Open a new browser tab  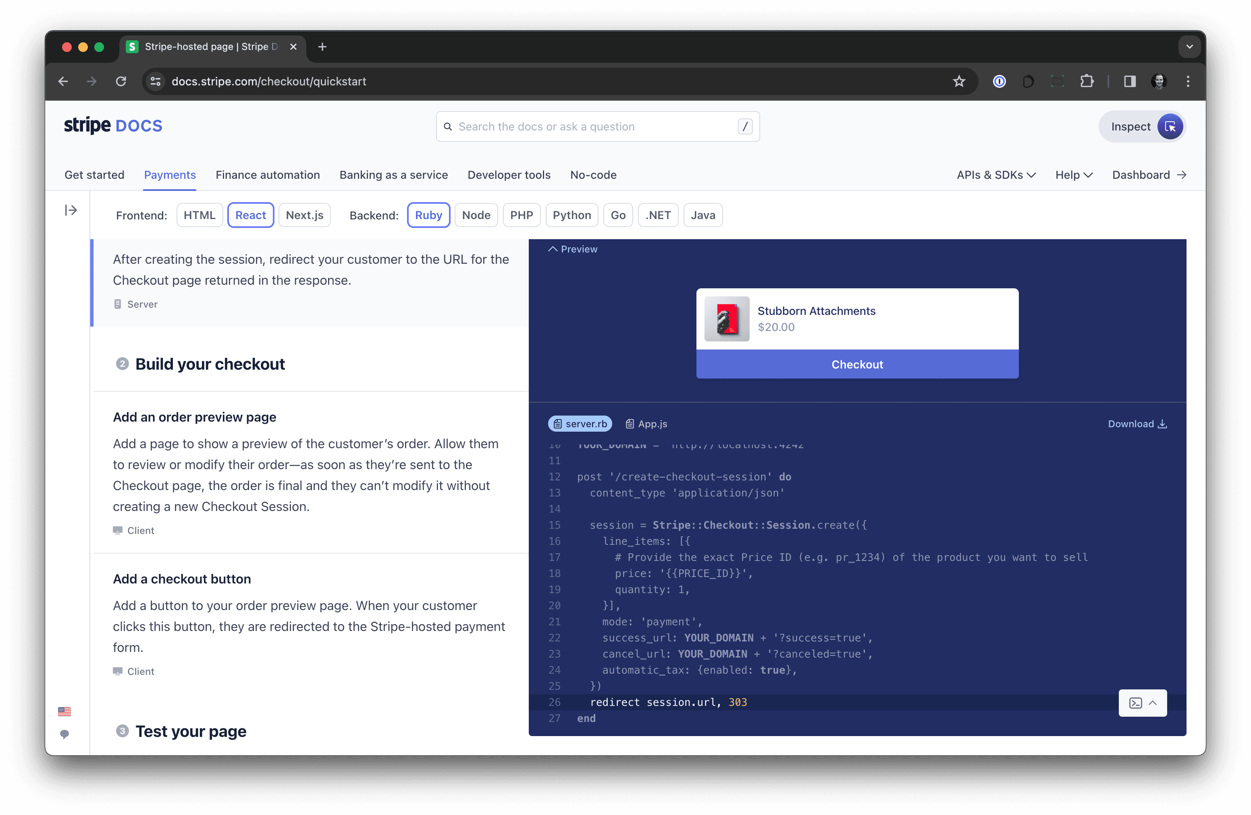coord(322,47)
